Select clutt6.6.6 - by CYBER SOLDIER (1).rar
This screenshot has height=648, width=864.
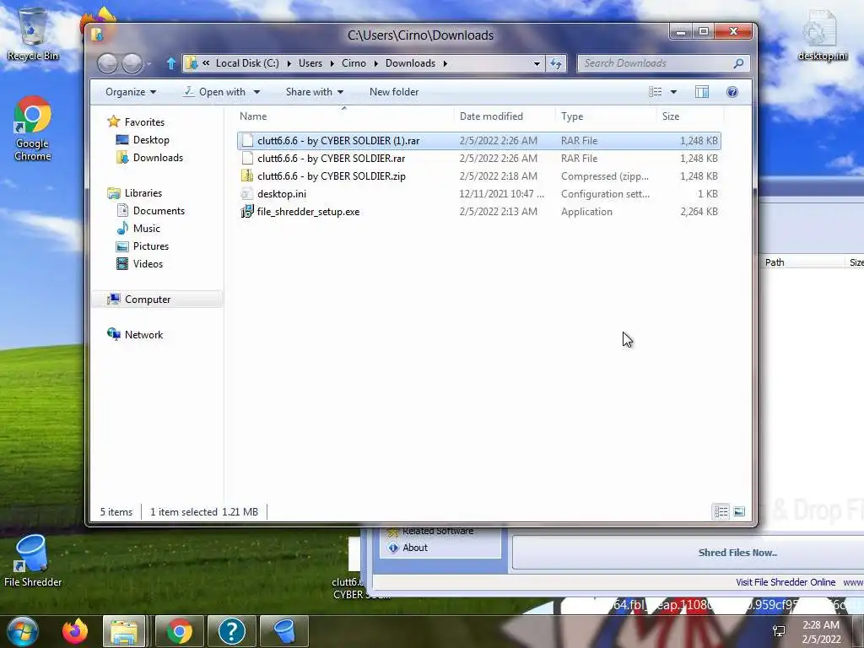pos(479,141)
